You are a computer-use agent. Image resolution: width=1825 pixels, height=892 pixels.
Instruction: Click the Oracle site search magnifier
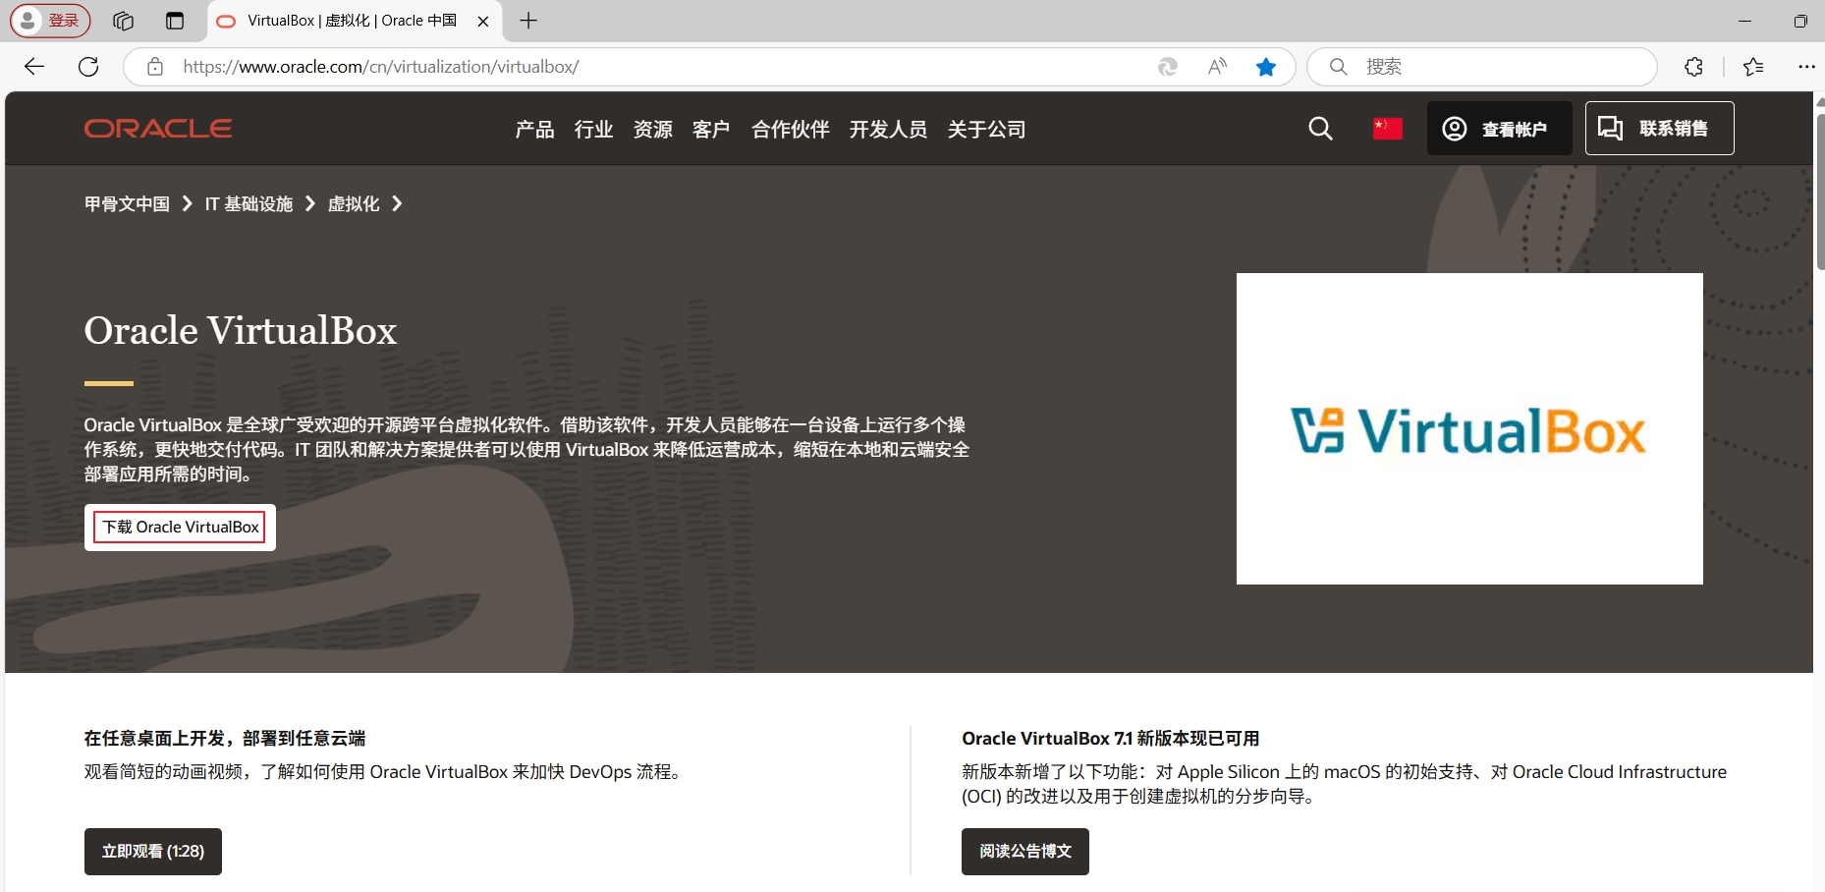(1320, 129)
